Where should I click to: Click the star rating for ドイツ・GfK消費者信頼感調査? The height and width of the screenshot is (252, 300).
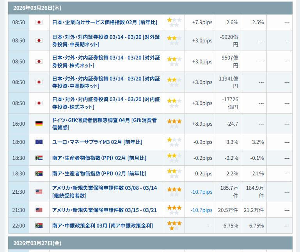(174, 124)
